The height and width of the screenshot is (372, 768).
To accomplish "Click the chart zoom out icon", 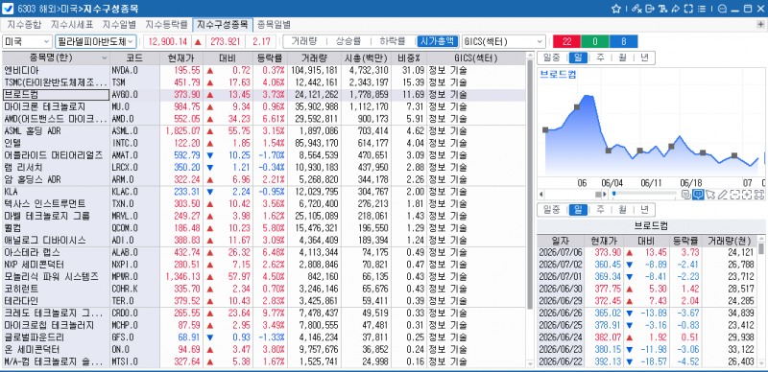I will click(x=734, y=195).
